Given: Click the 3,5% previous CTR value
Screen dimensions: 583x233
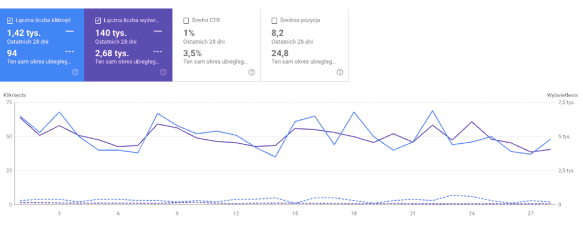Looking at the screenshot, I should pyautogui.click(x=192, y=52).
